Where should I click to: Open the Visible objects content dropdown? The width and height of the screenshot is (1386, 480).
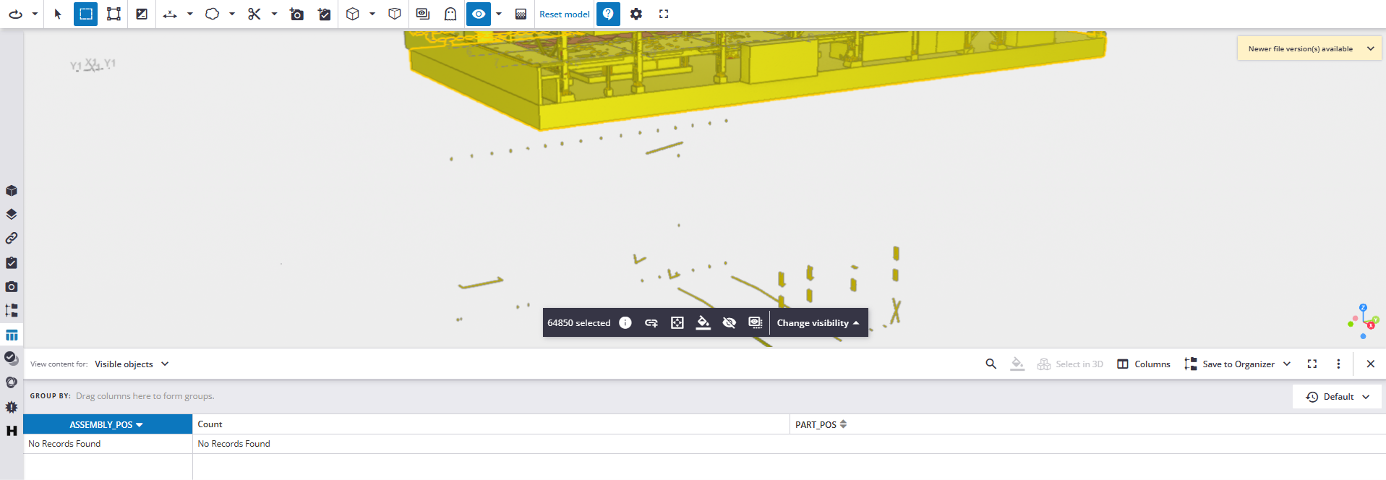(x=132, y=364)
